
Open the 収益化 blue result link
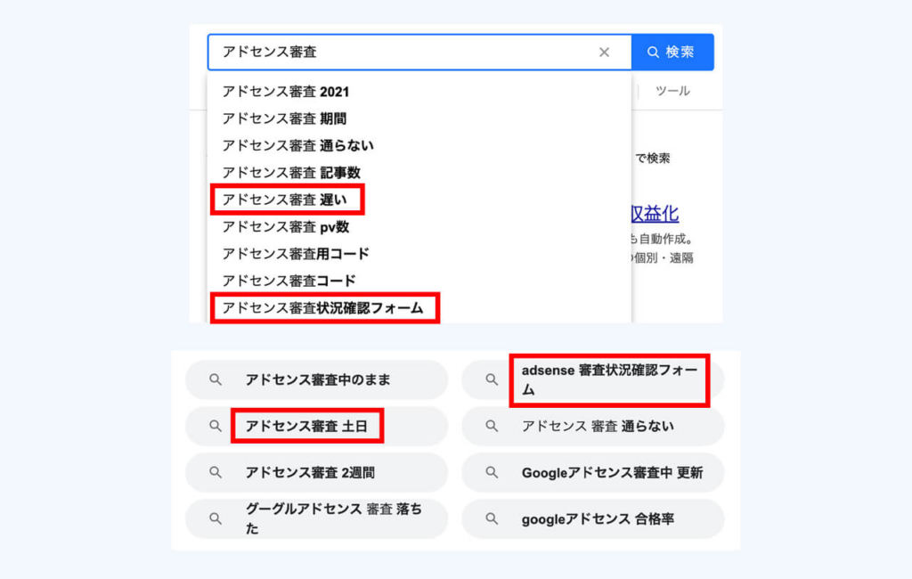[x=655, y=214]
